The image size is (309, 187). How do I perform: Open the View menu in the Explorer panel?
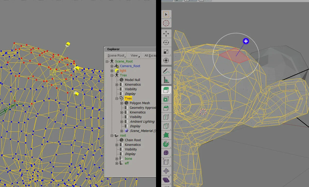[x=134, y=55]
